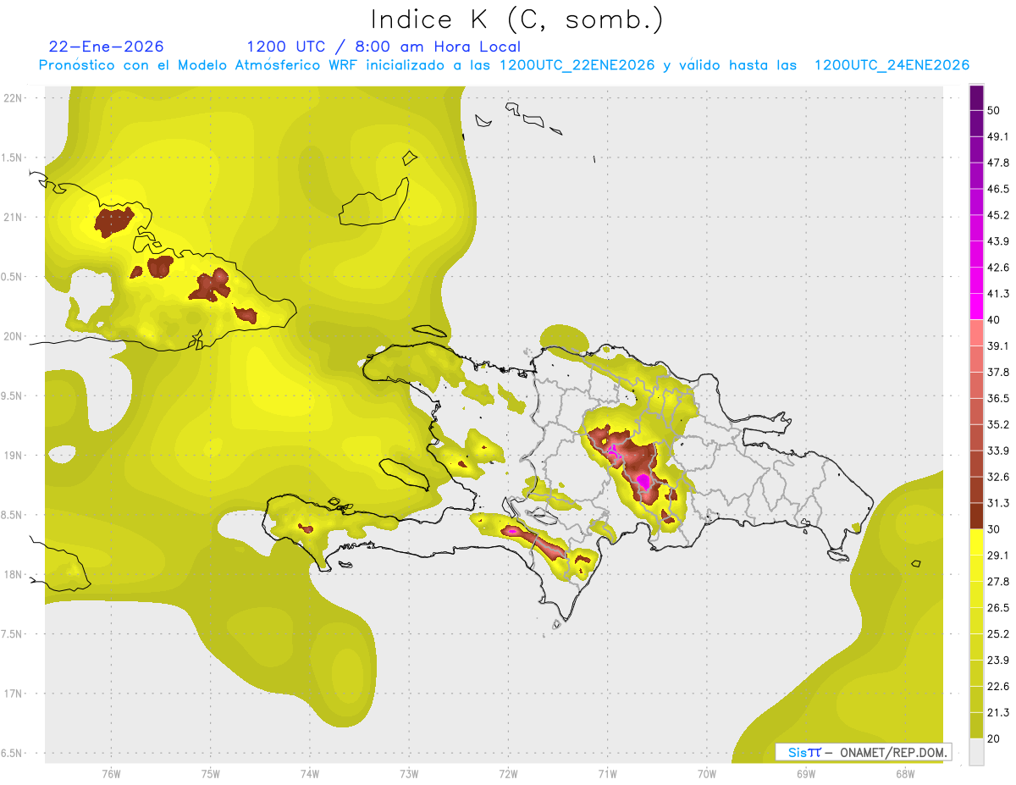Screen dimensions: 1016x785
Task: Click the '75W' longitude label
Action: pyautogui.click(x=211, y=773)
